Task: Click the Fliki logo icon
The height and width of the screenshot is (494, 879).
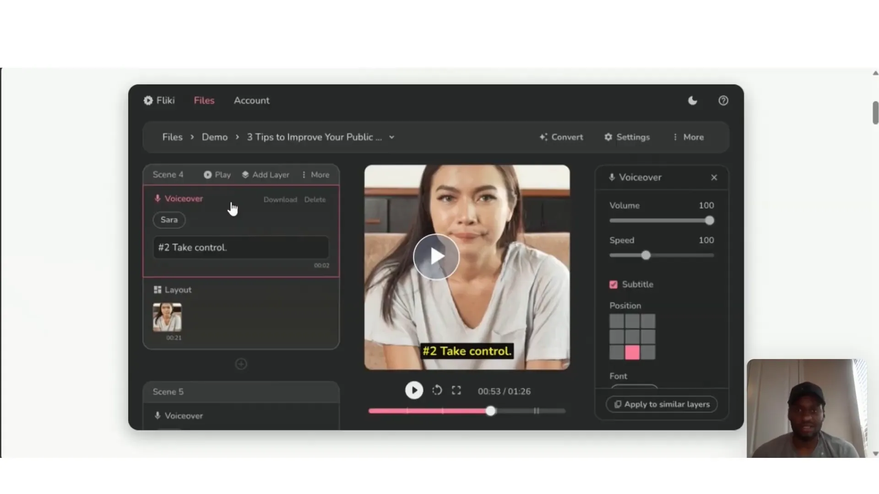Action: [x=148, y=101]
